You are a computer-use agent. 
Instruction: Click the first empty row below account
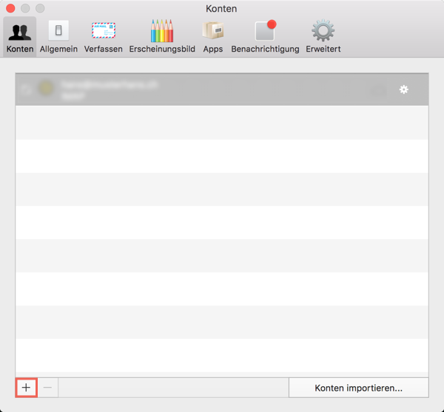[222, 123]
